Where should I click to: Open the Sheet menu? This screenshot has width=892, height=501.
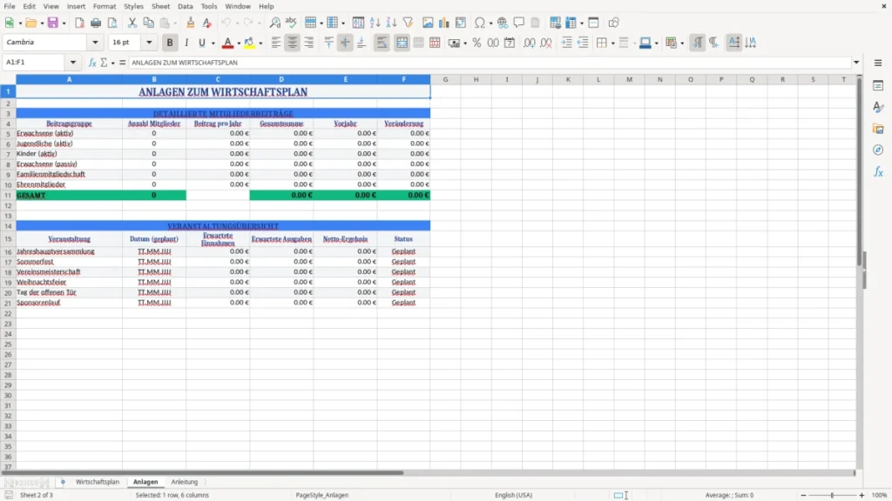(160, 6)
